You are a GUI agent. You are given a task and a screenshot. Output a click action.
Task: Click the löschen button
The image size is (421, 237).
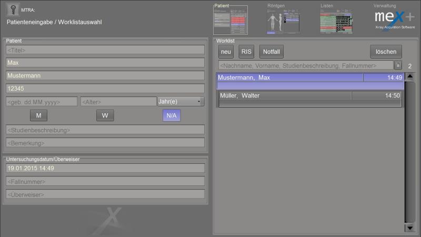[386, 52]
